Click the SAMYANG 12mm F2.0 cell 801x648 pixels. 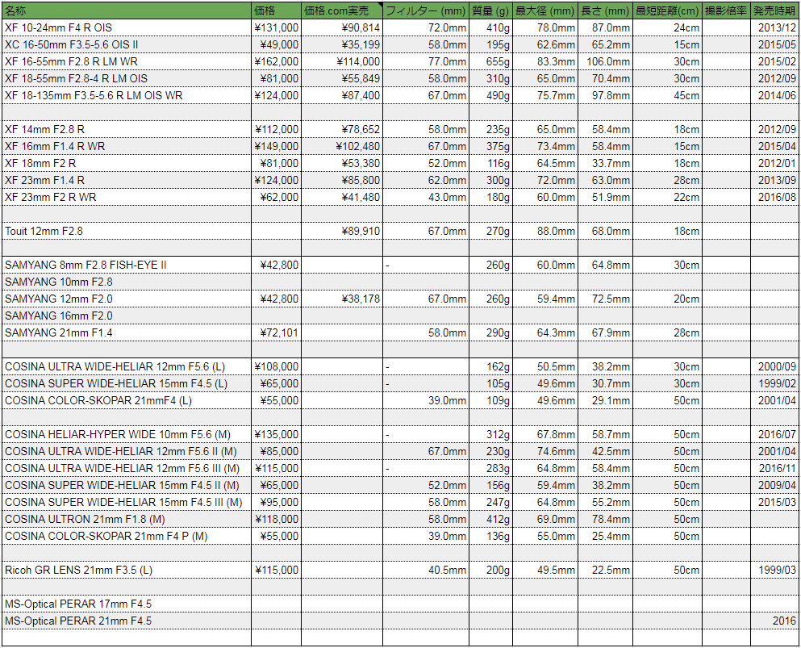tap(126, 299)
